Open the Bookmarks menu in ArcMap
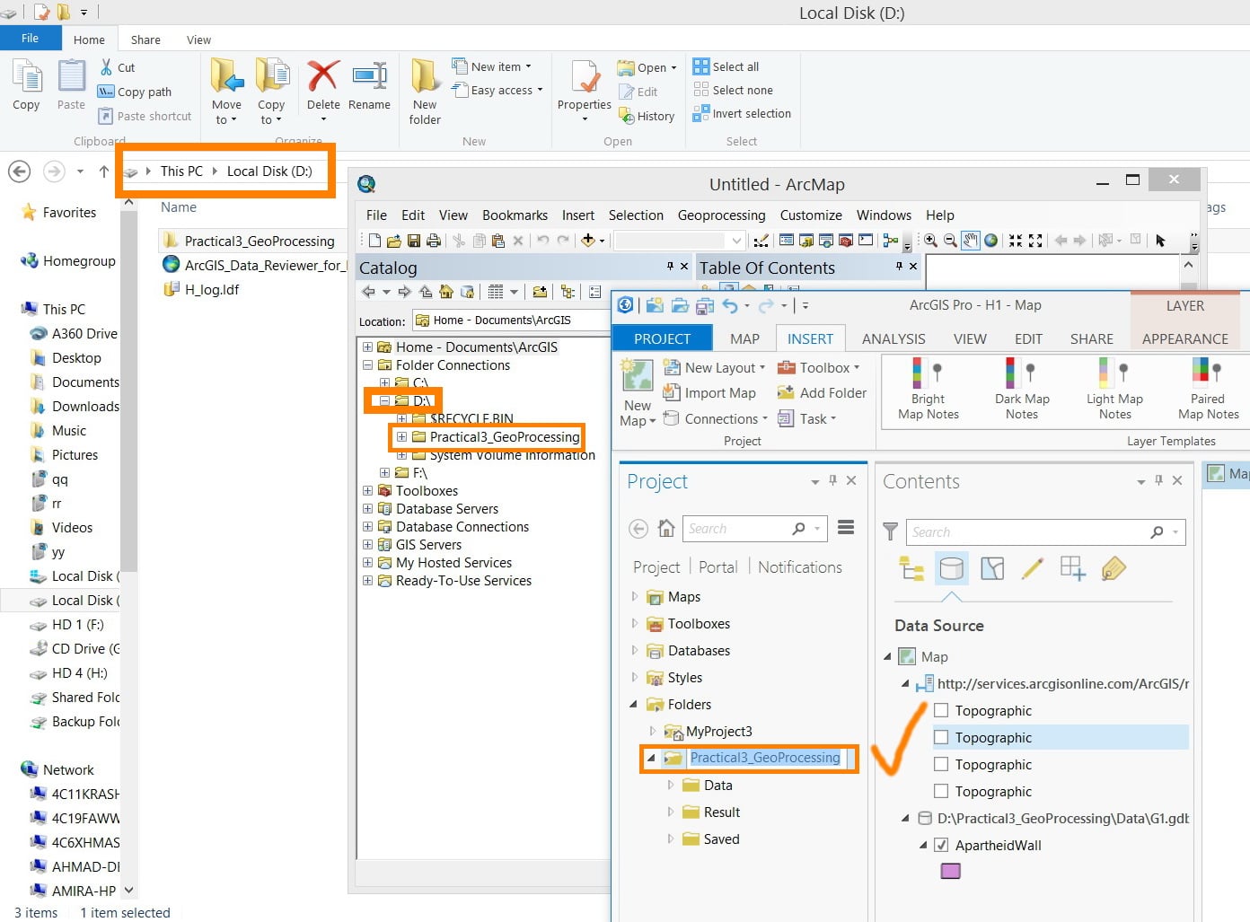Image resolution: width=1250 pixels, height=922 pixels. click(x=515, y=215)
